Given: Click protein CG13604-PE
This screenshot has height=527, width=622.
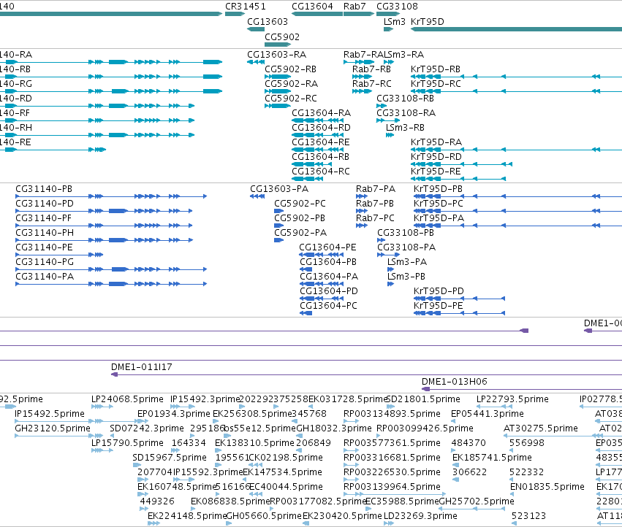Looking at the screenshot, I should (x=322, y=255).
